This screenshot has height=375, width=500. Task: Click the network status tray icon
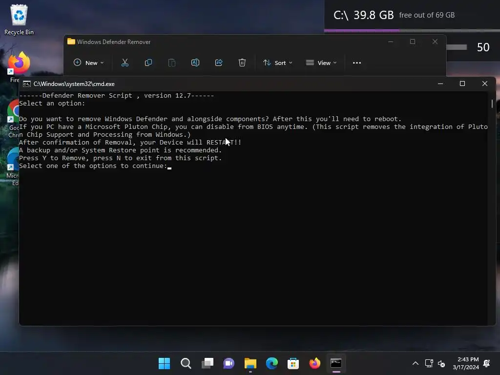click(429, 363)
